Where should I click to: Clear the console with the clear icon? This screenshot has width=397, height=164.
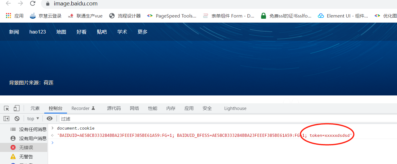[x=17, y=119]
